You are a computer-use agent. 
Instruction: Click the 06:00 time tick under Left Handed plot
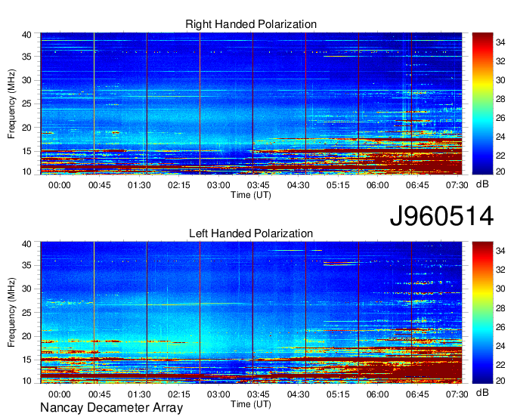(377, 394)
